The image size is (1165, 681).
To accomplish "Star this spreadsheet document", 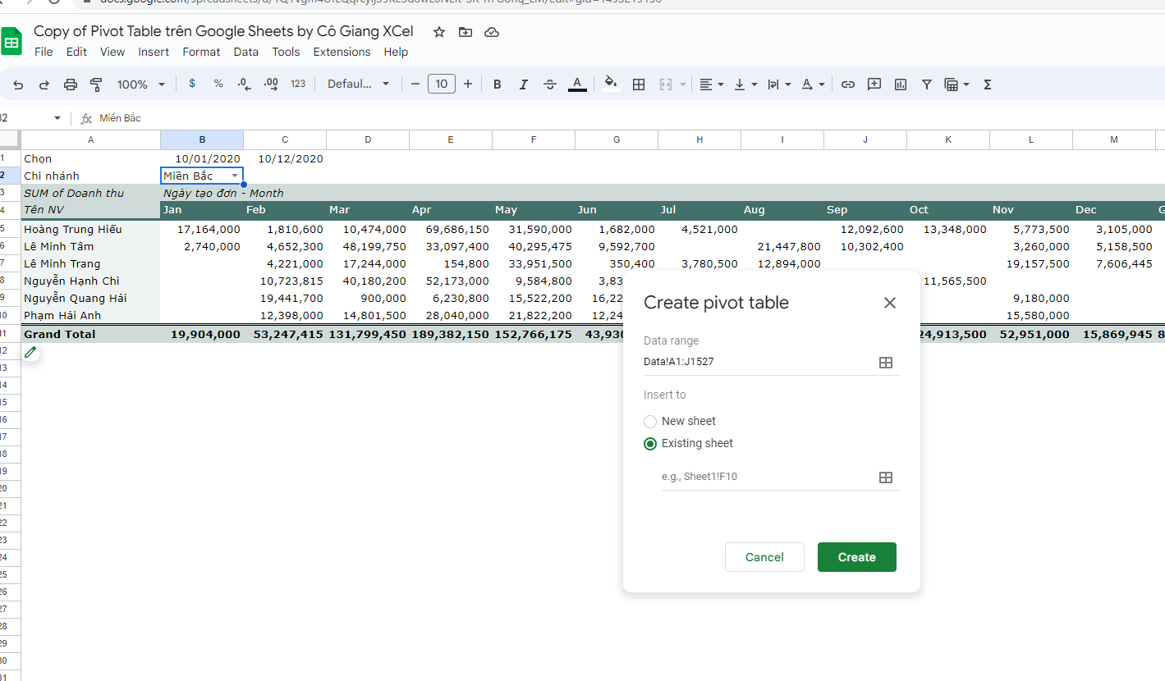I will point(439,32).
